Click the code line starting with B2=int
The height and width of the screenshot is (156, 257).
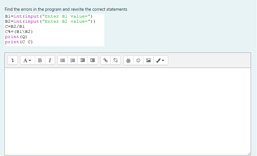(50, 21)
